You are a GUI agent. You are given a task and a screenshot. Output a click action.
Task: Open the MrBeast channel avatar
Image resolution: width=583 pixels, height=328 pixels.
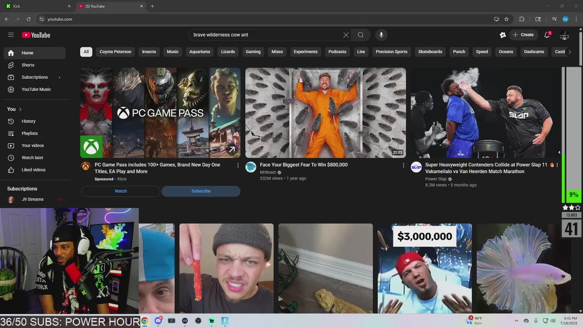(251, 167)
